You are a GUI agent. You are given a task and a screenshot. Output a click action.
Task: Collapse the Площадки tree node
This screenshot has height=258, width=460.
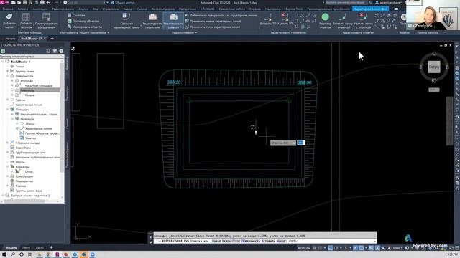tap(8, 110)
